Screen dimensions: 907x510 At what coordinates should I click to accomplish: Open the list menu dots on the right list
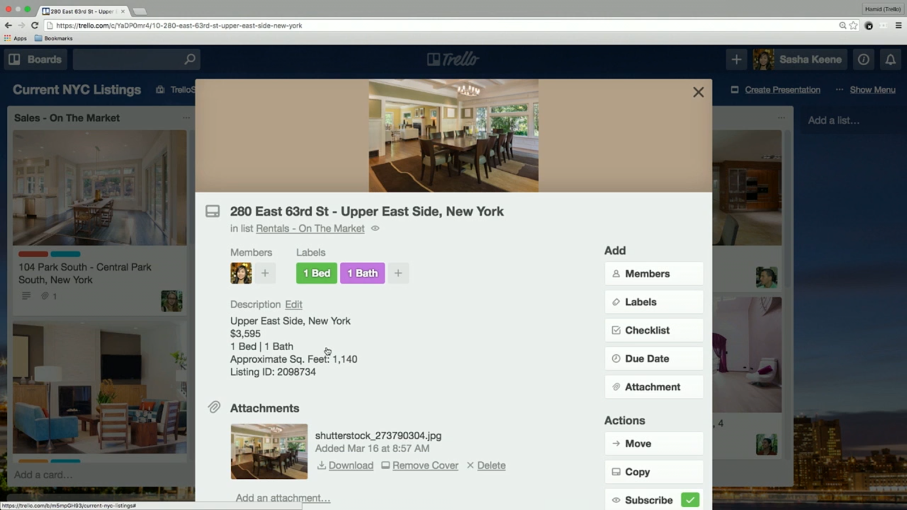click(x=781, y=118)
